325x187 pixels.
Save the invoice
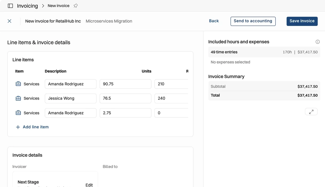click(x=302, y=21)
